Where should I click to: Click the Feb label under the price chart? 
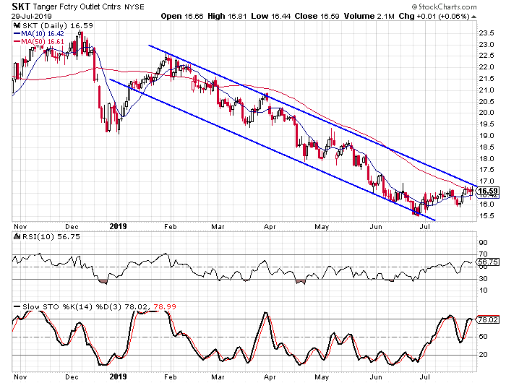[x=171, y=226]
